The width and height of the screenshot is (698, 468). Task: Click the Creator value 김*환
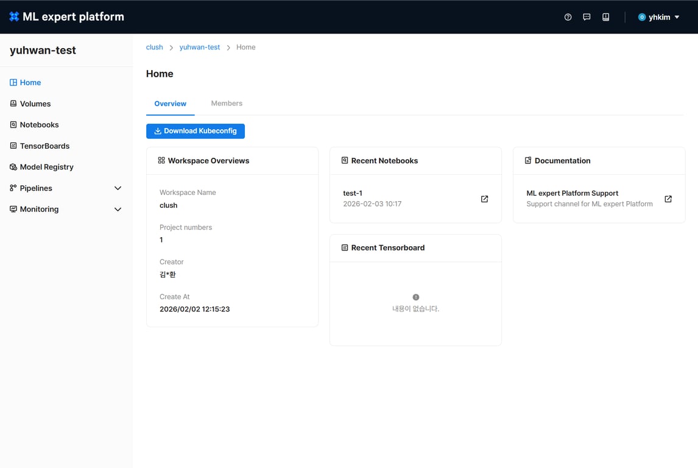167,274
